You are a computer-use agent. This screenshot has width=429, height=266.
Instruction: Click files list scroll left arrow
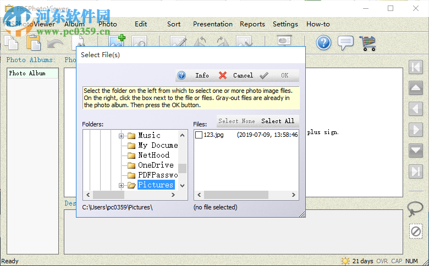(199, 195)
